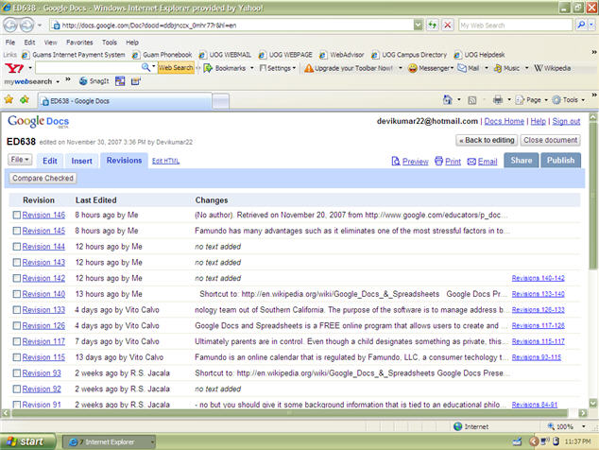The height and width of the screenshot is (450, 599).
Task: Switch to the Edit tab in Docs
Action: click(50, 161)
